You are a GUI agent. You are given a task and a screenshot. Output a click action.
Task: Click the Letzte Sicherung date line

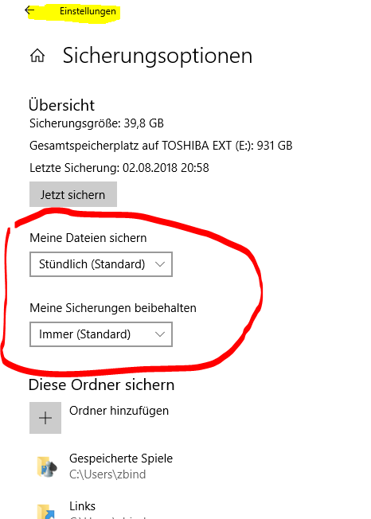tap(119, 168)
